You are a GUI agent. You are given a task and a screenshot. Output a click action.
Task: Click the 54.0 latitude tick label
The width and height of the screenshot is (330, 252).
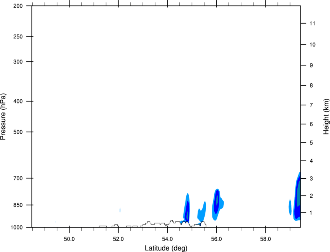[x=167, y=239]
